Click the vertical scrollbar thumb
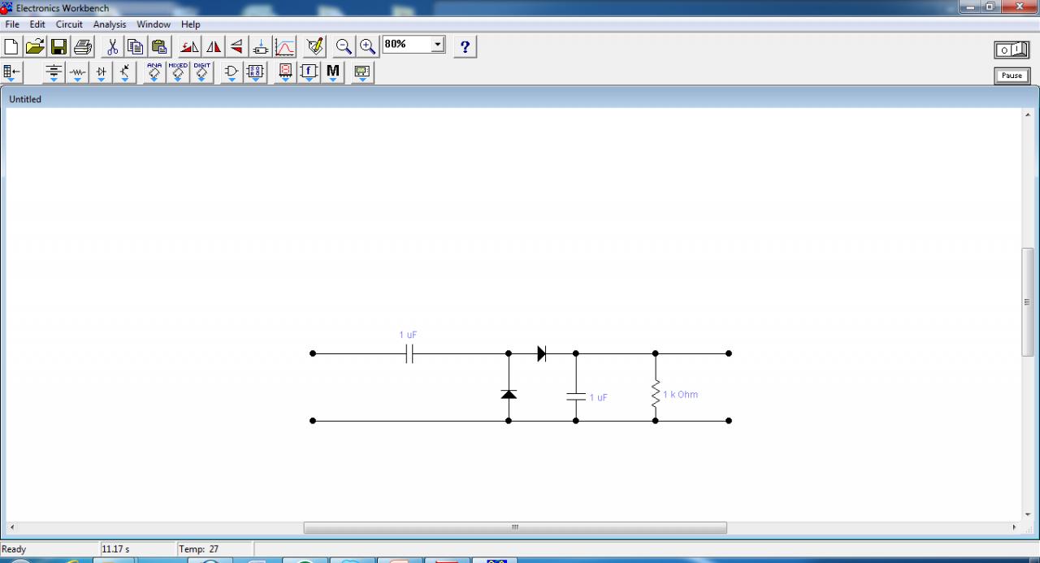Viewport: 1040px width, 563px height. 1028,301
